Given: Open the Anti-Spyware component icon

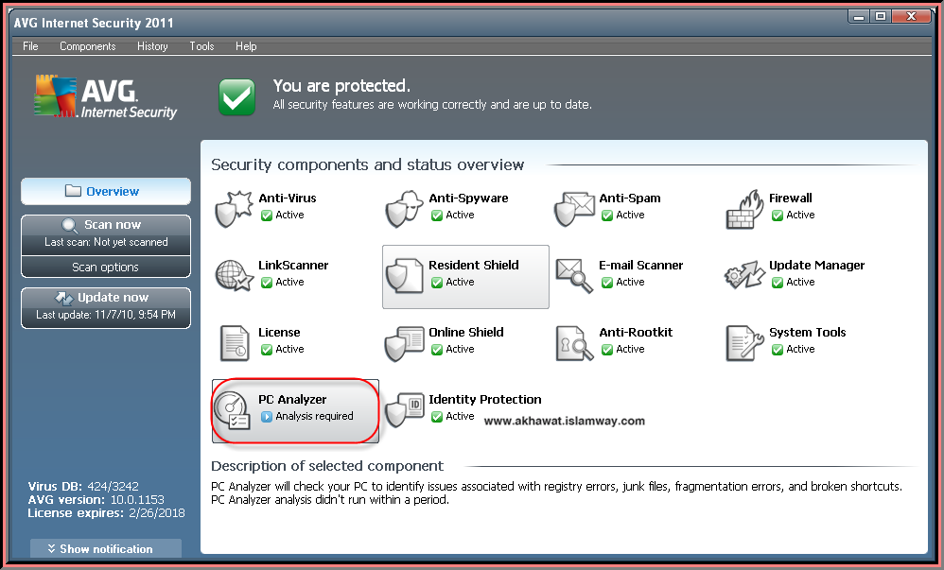Looking at the screenshot, I should [403, 209].
